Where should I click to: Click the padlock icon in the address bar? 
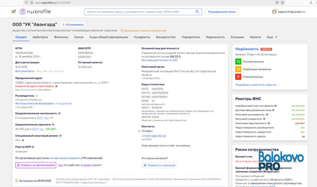coord(32,2)
